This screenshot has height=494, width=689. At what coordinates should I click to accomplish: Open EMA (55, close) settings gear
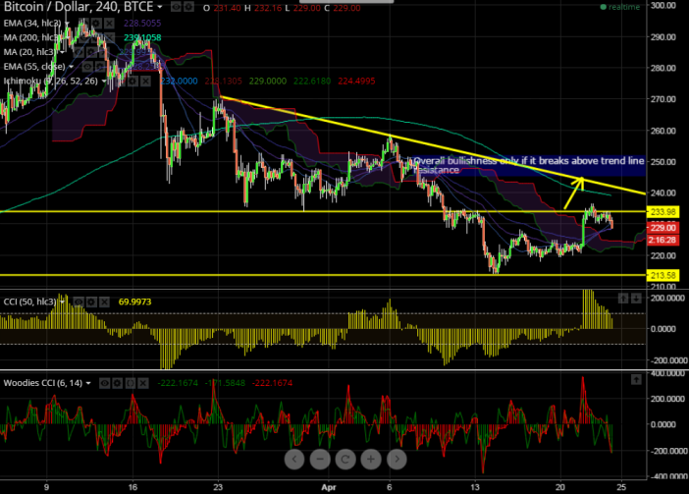point(100,67)
